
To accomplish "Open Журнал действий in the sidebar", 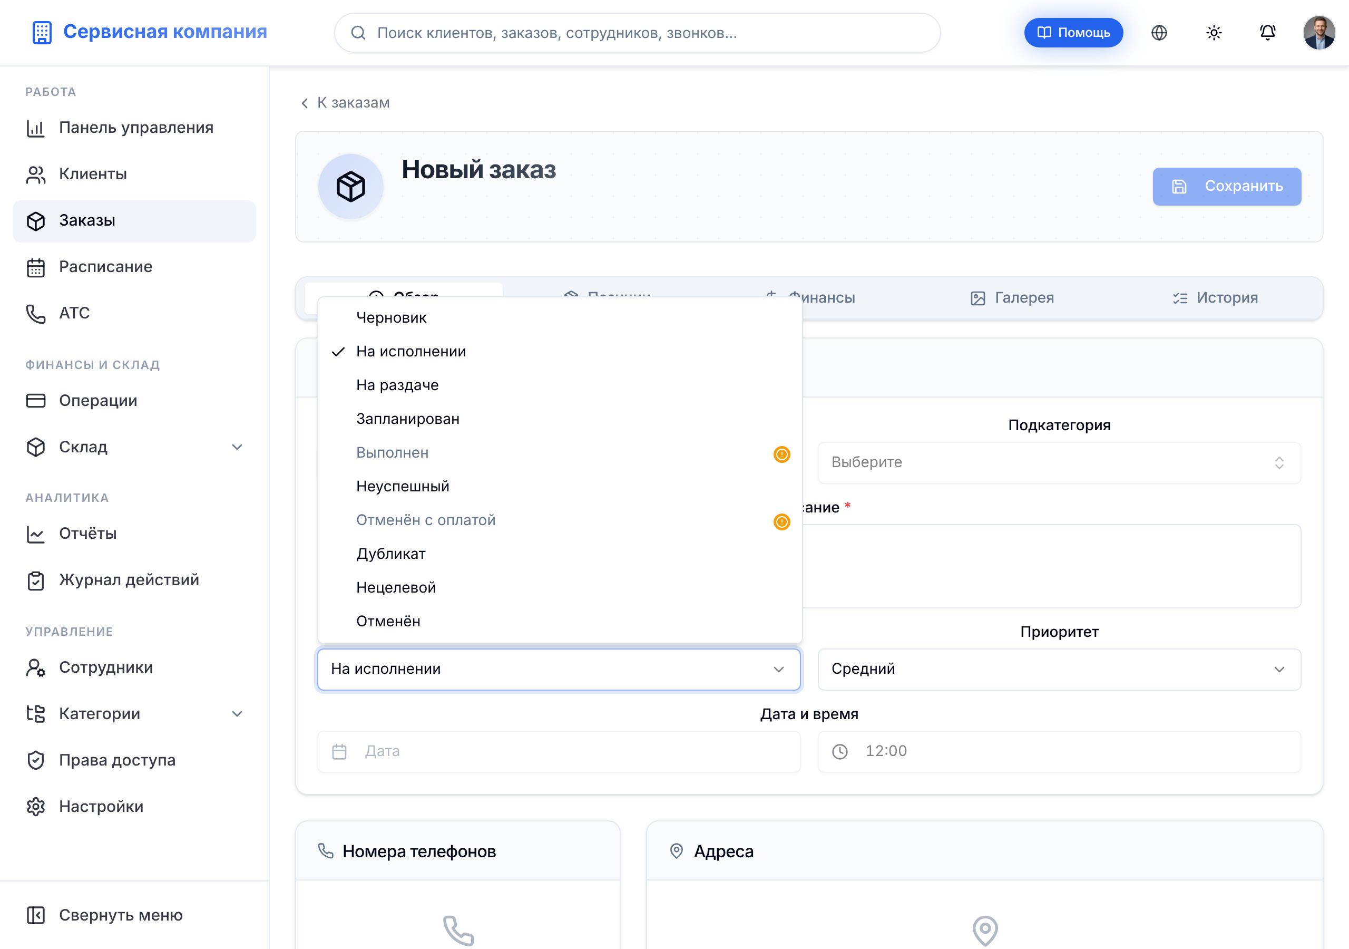I will pos(134,580).
